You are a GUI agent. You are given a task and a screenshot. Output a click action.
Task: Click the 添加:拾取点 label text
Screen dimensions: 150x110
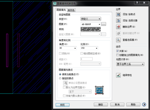(129, 14)
